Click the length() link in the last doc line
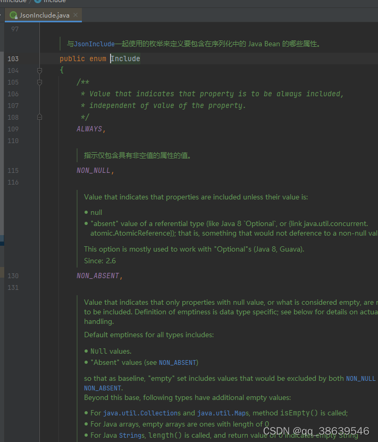378x442 pixels. (163, 435)
